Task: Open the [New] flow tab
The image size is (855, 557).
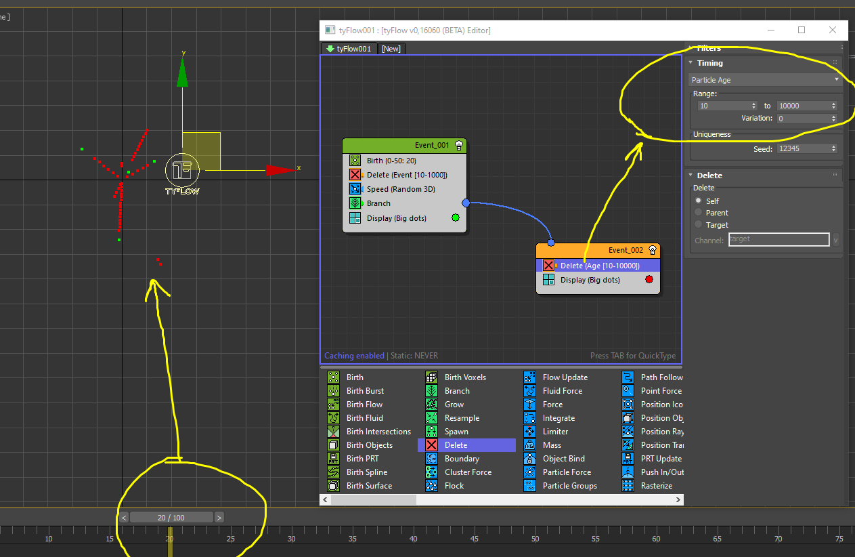Action: point(391,49)
